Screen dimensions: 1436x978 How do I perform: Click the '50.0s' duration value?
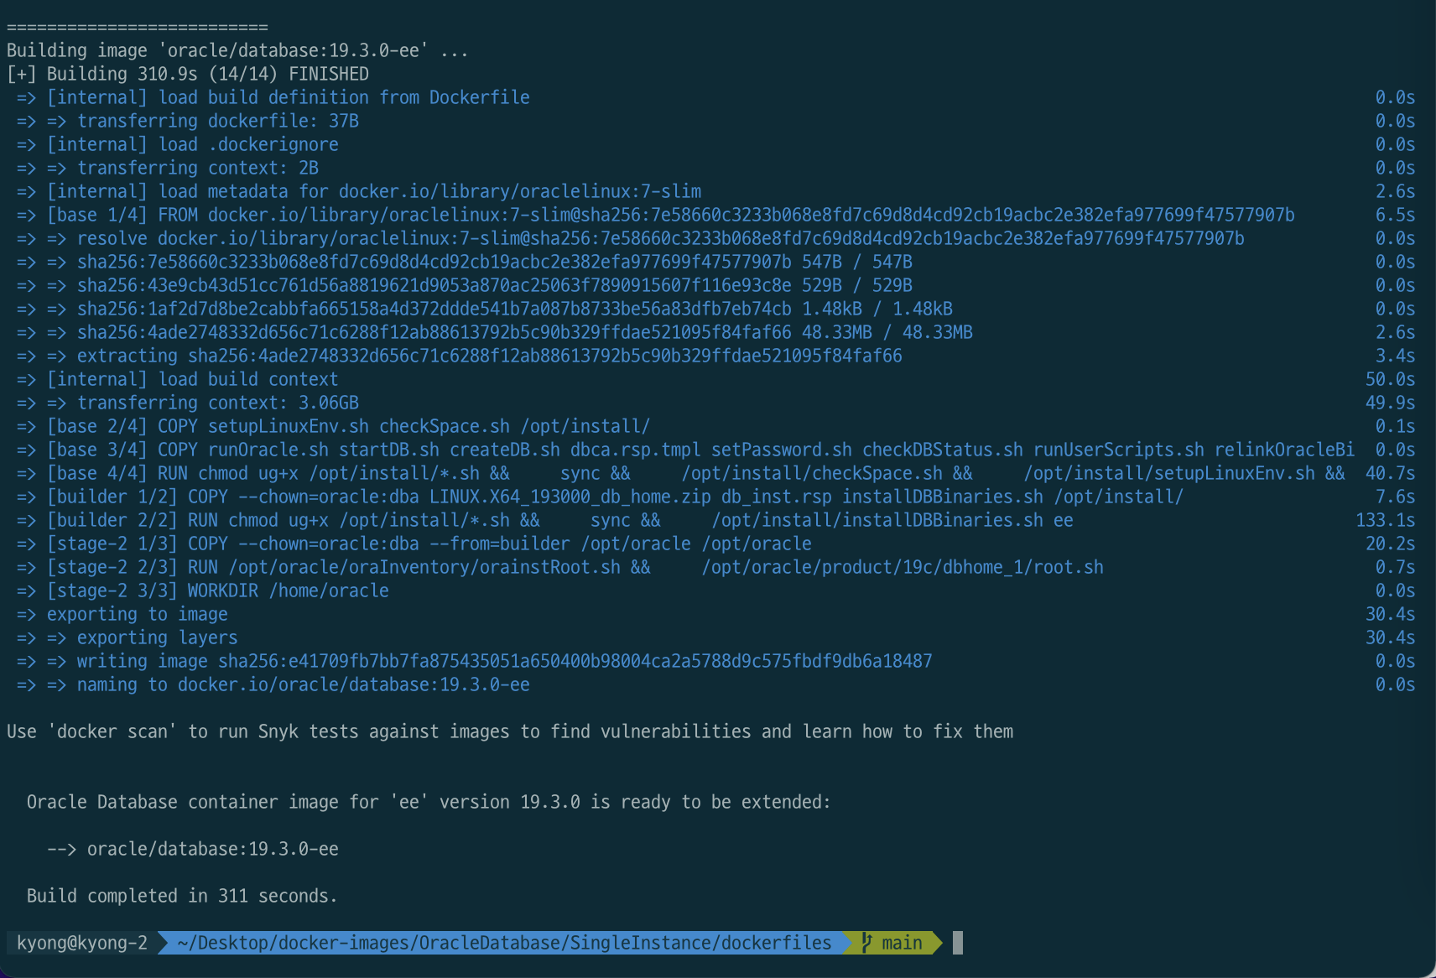[x=1391, y=379]
